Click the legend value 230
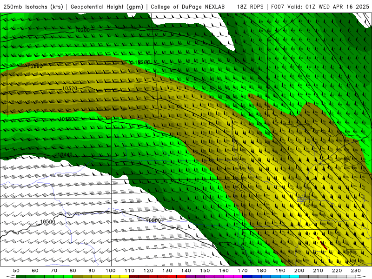372x279 pixels. click(x=356, y=271)
